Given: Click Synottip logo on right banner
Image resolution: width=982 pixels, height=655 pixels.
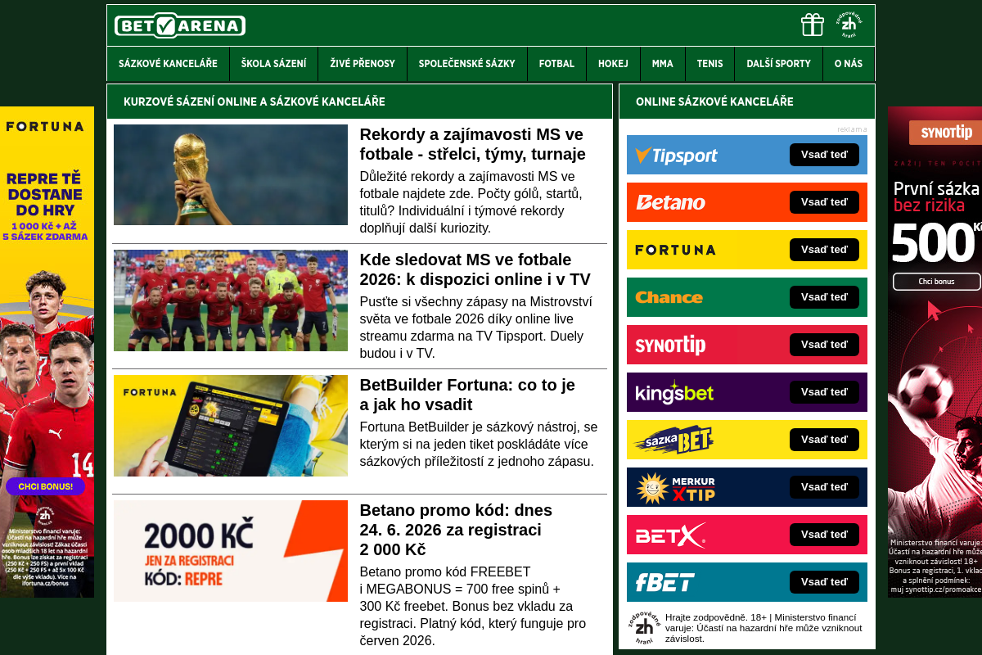Looking at the screenshot, I should 946,133.
